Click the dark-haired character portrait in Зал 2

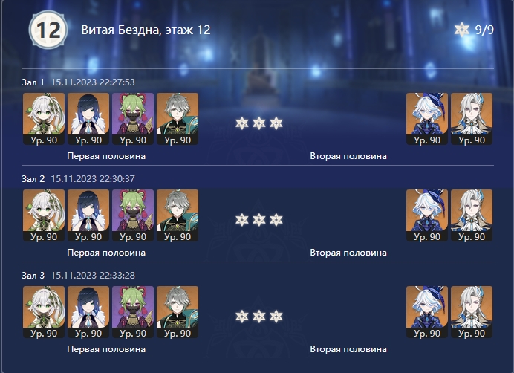(x=88, y=215)
